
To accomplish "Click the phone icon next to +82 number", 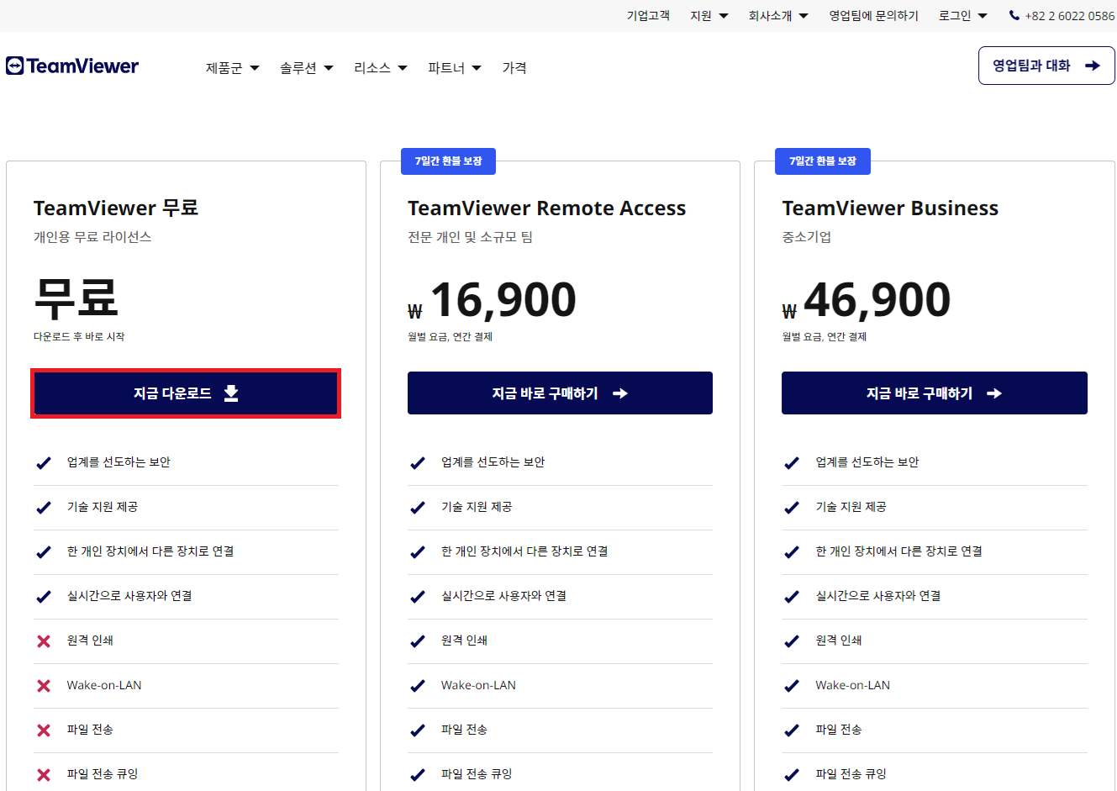I will pos(1014,15).
